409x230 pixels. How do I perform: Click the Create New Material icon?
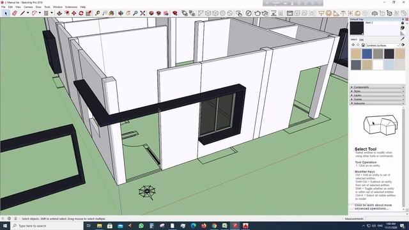[x=403, y=27]
